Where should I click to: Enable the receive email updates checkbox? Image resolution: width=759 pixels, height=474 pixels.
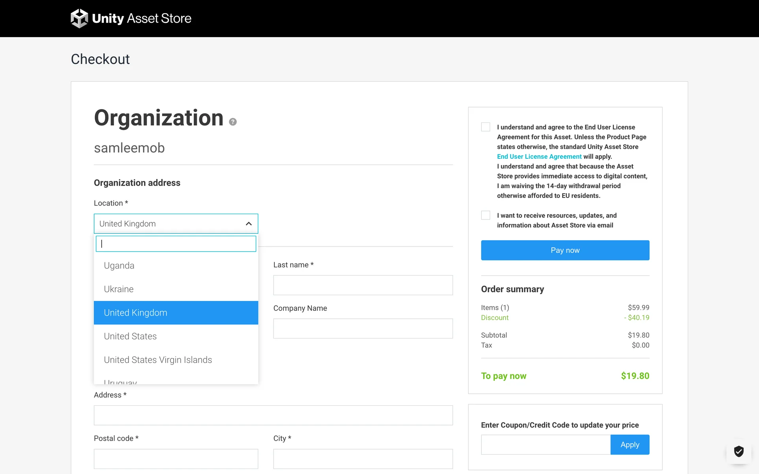[x=485, y=215]
